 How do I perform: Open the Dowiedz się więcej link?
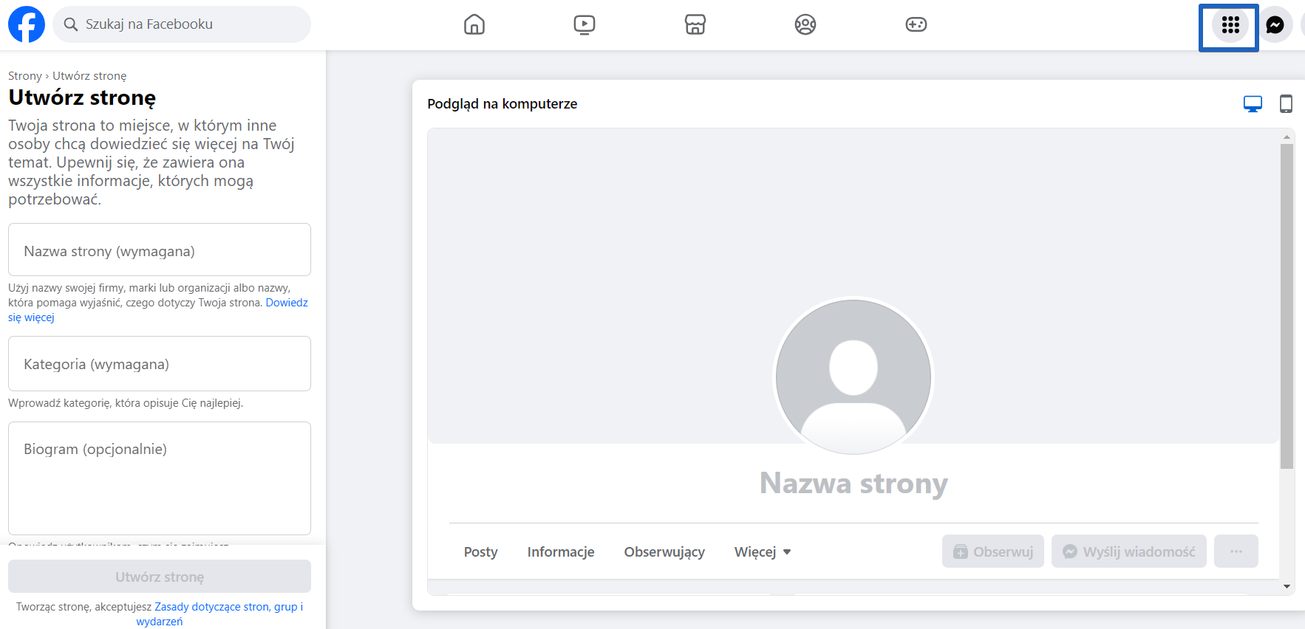(287, 302)
